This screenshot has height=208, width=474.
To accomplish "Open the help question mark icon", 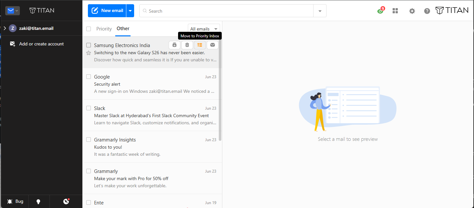I will click(x=427, y=11).
